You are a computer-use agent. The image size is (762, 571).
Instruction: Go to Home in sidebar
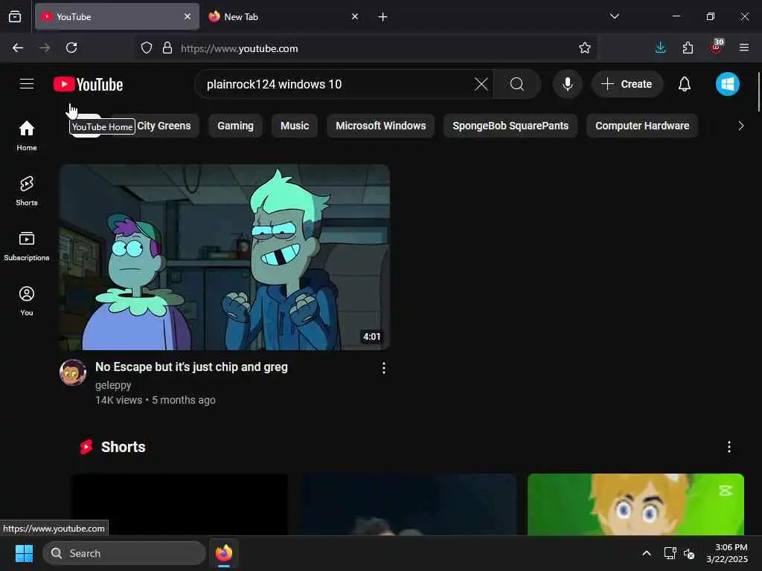click(27, 135)
